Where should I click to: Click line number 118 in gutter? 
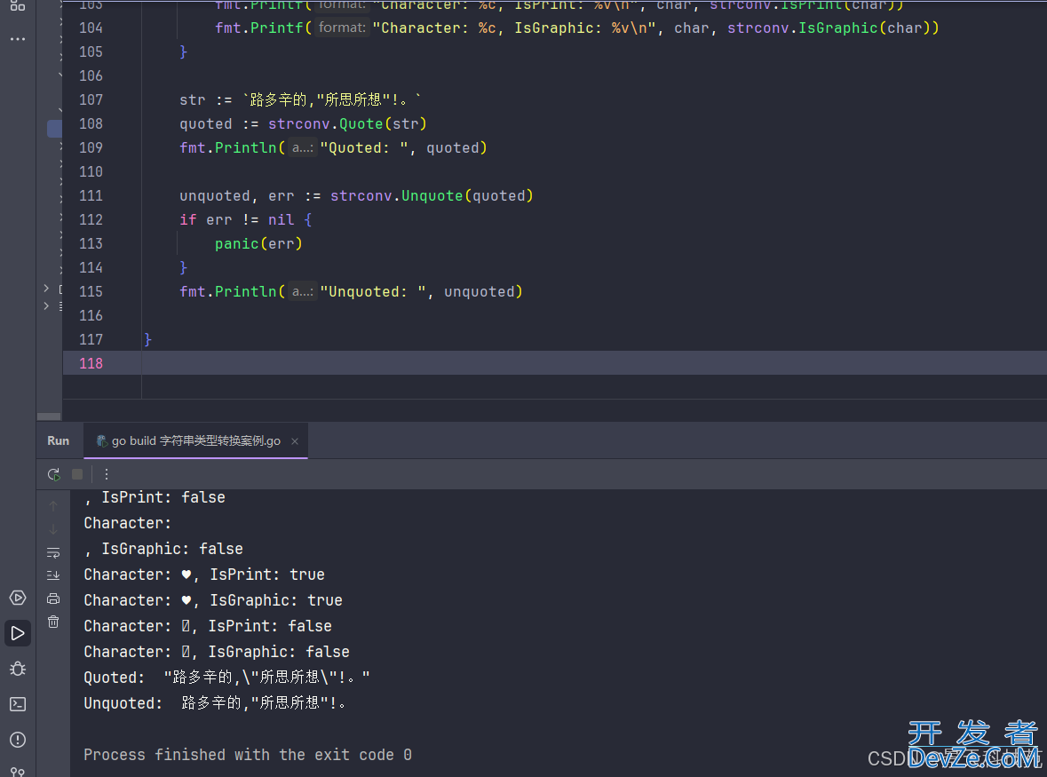(91, 363)
